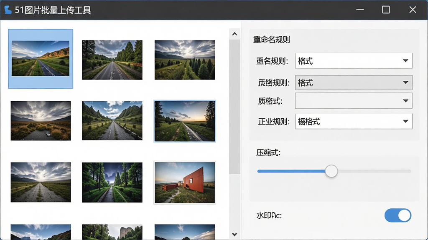Open the 重名规则 dropdown
This screenshot has height=240, width=428.
354,61
